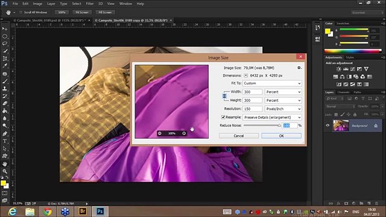Select the Elliptical Marquee tool
Viewport: 386px width, 217px height.
pos(5,36)
